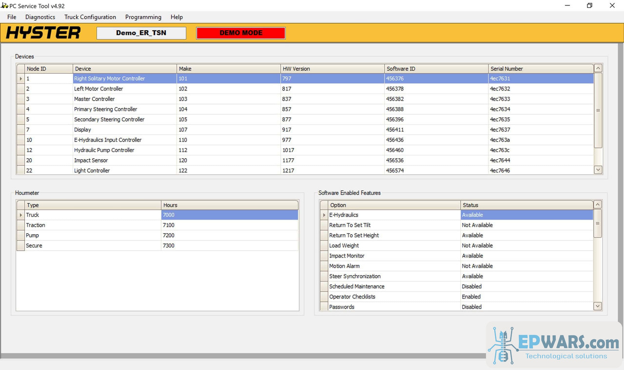Select the Passwords feature row

(x=456, y=306)
